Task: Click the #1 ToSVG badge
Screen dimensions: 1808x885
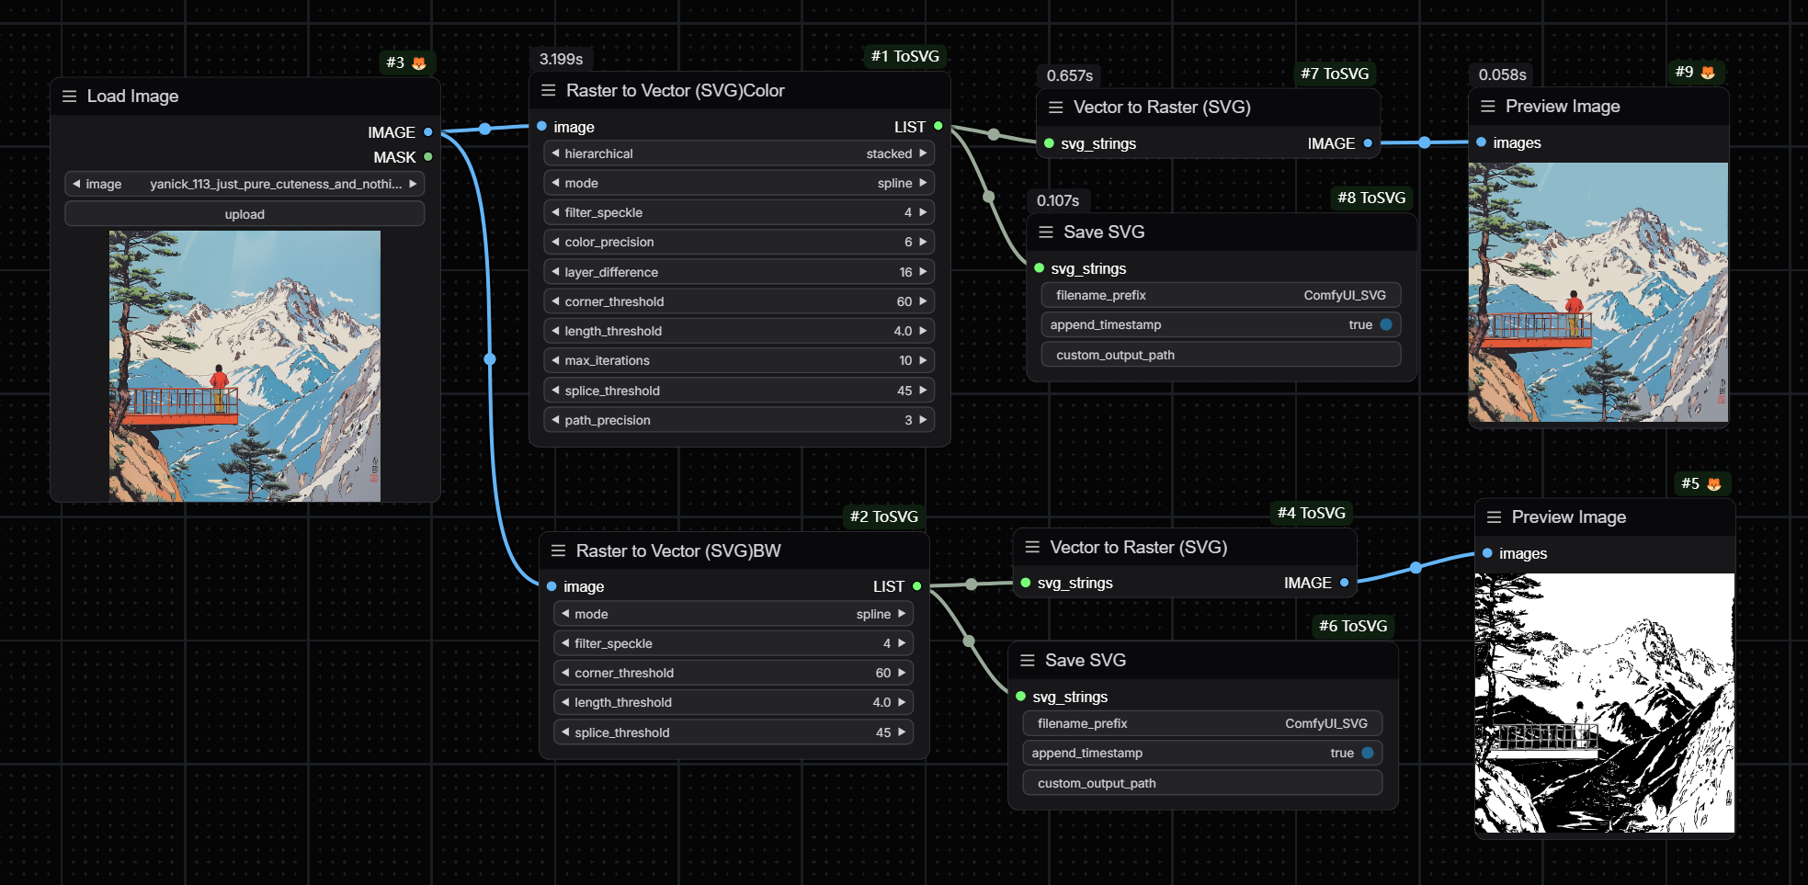Action: tap(905, 56)
